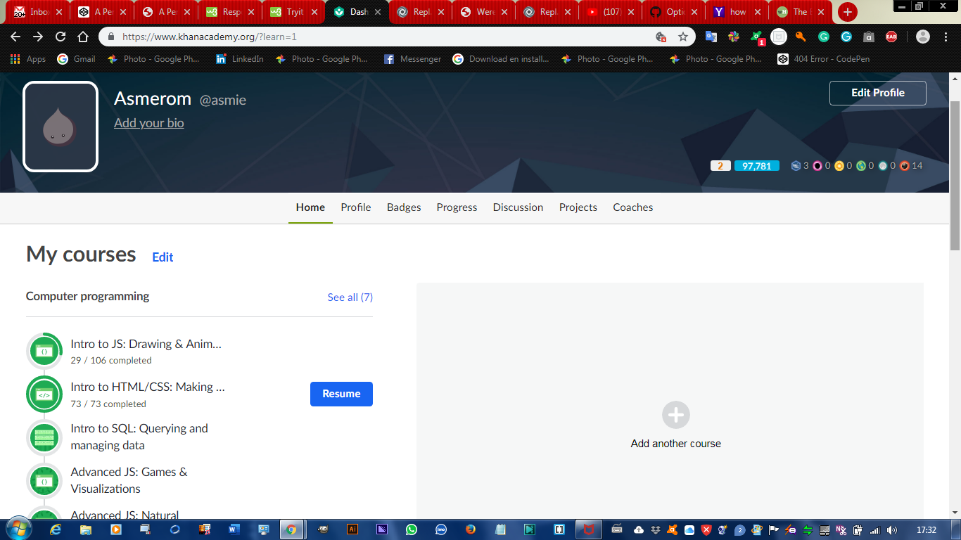Click the Edit Profile button
The height and width of the screenshot is (540, 961).
point(878,93)
